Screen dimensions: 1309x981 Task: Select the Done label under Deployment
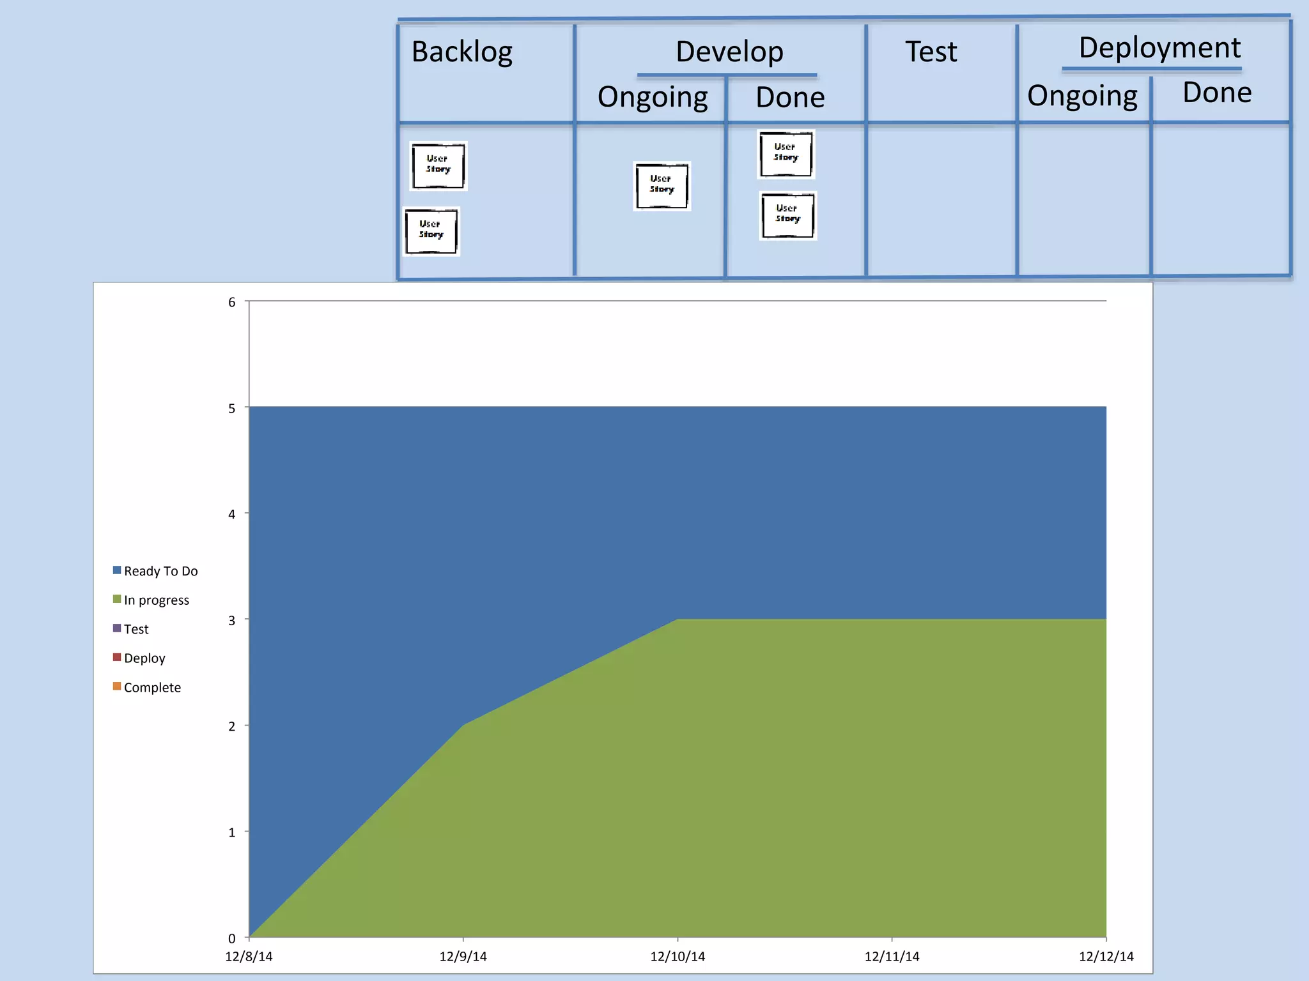tap(1217, 93)
